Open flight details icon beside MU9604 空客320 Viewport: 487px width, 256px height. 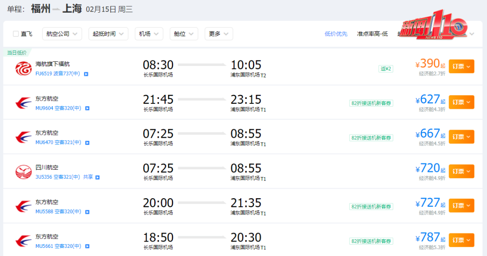click(87, 108)
